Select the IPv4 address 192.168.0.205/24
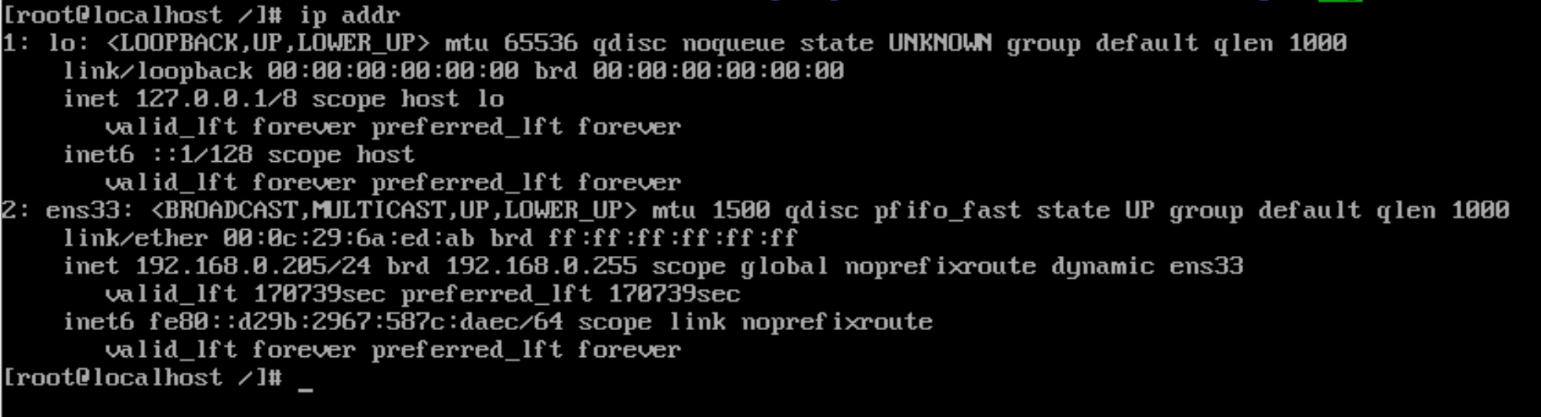Viewport: 1541px width, 417px height. (253, 266)
